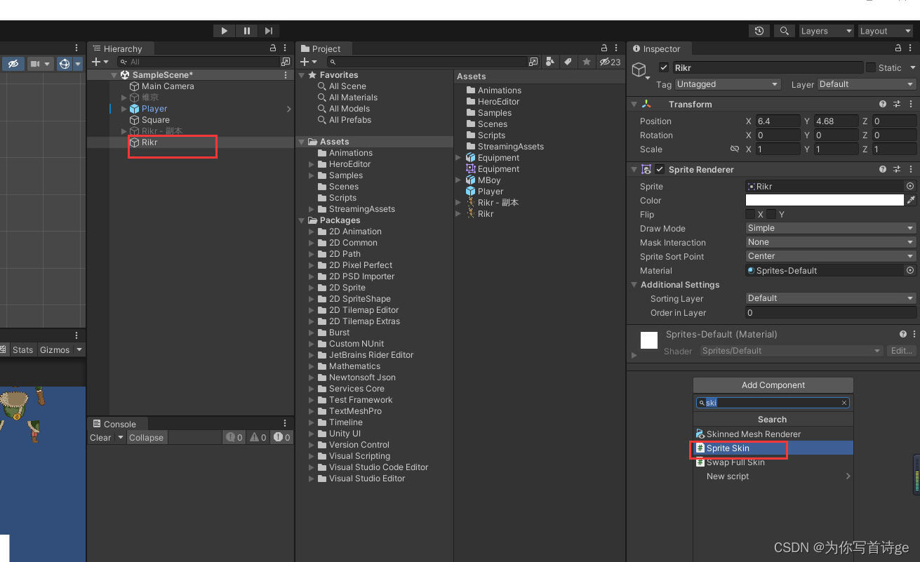Open the Tag dropdown showing Untagged
This screenshot has height=562, width=920.
click(x=728, y=84)
